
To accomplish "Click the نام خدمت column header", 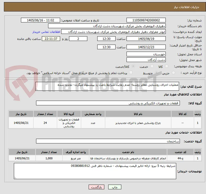I will pos(128,152).
